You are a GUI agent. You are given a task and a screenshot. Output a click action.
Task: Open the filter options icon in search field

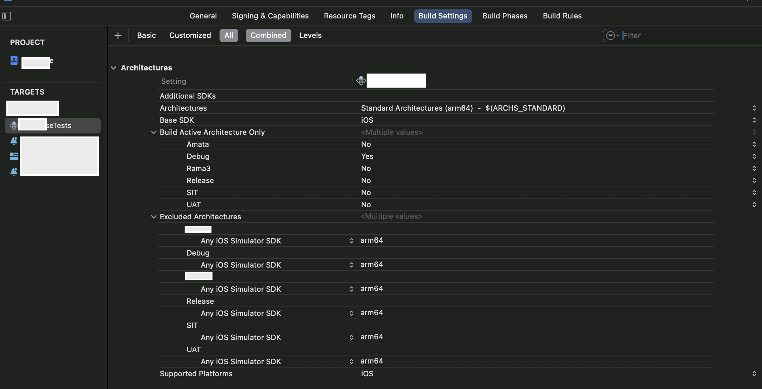click(613, 36)
